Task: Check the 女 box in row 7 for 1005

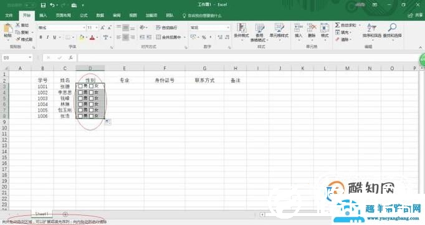Action: pos(92,110)
